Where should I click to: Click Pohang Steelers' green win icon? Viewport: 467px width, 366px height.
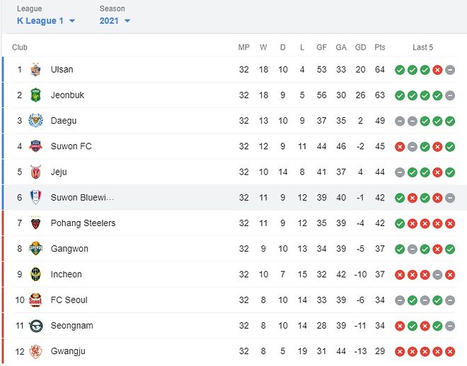click(x=399, y=223)
